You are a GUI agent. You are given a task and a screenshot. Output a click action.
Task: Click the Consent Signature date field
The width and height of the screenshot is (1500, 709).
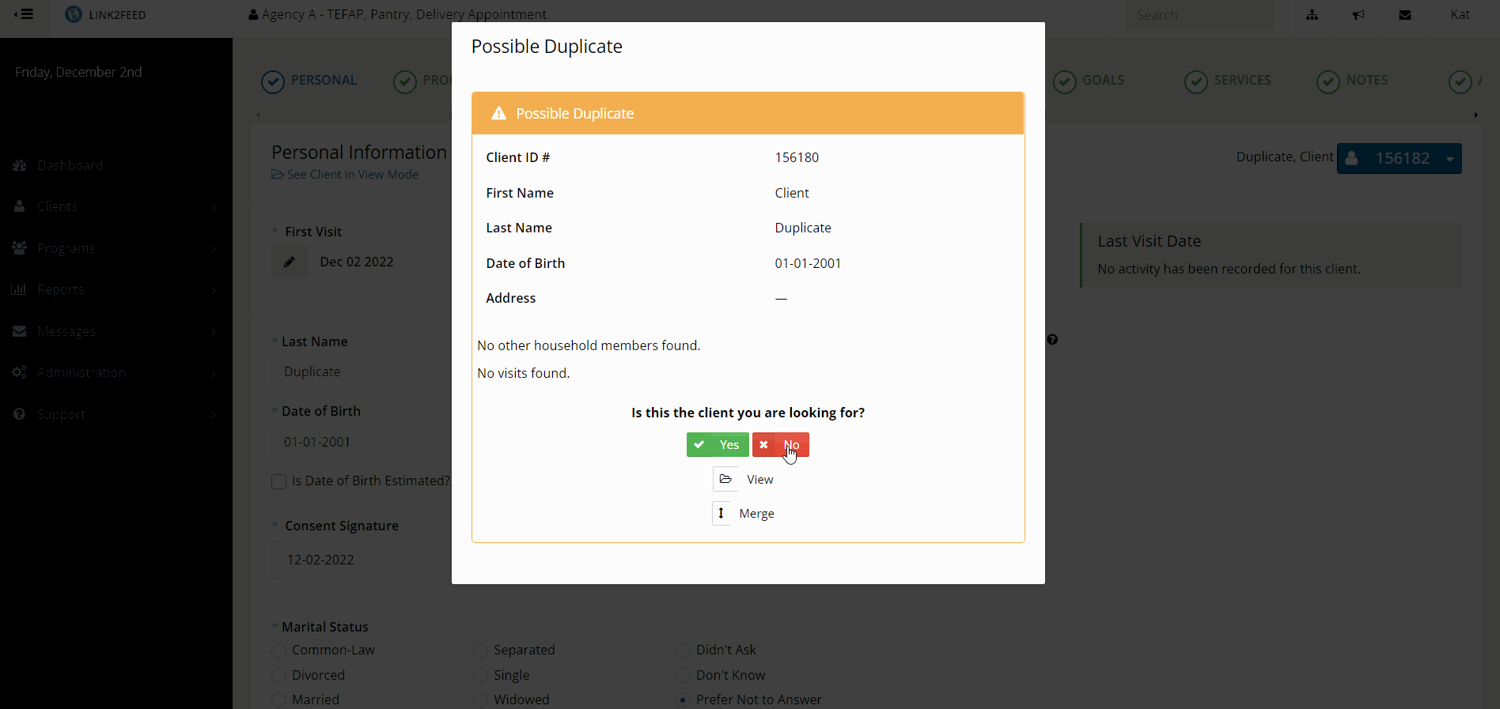pyautogui.click(x=362, y=560)
